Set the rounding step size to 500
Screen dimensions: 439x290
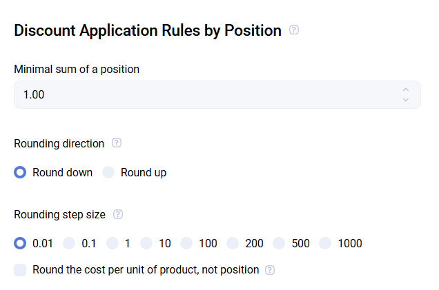pos(279,243)
